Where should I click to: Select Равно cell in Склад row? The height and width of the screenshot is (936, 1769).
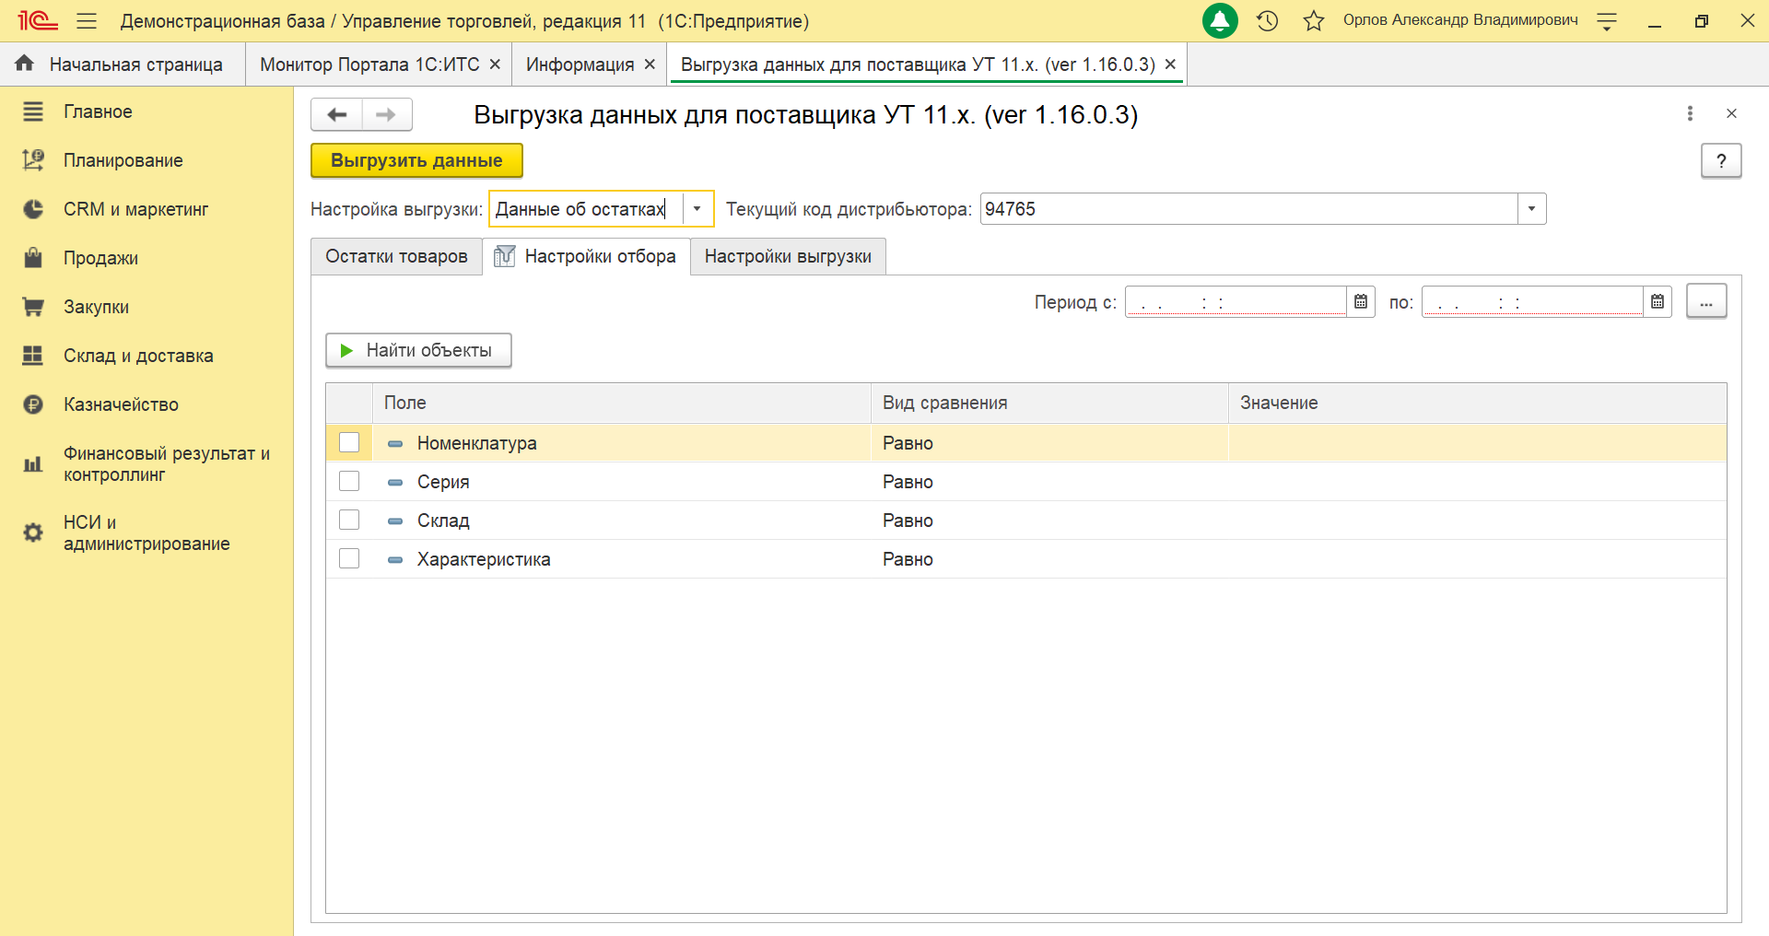1049,521
